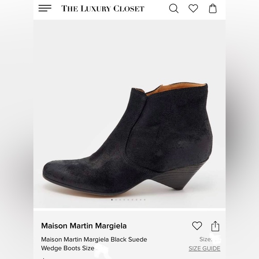Add boots to wishlist with product heart
This screenshot has width=259, height=259.
point(197,226)
